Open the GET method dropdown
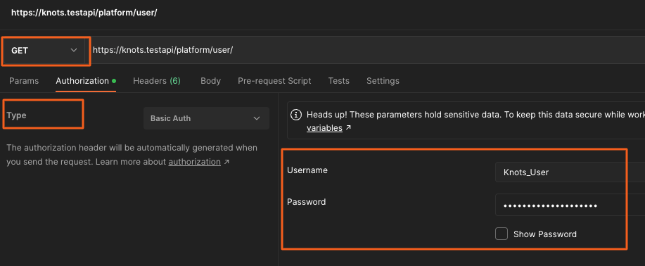Image resolution: width=645 pixels, height=266 pixels. click(x=44, y=50)
